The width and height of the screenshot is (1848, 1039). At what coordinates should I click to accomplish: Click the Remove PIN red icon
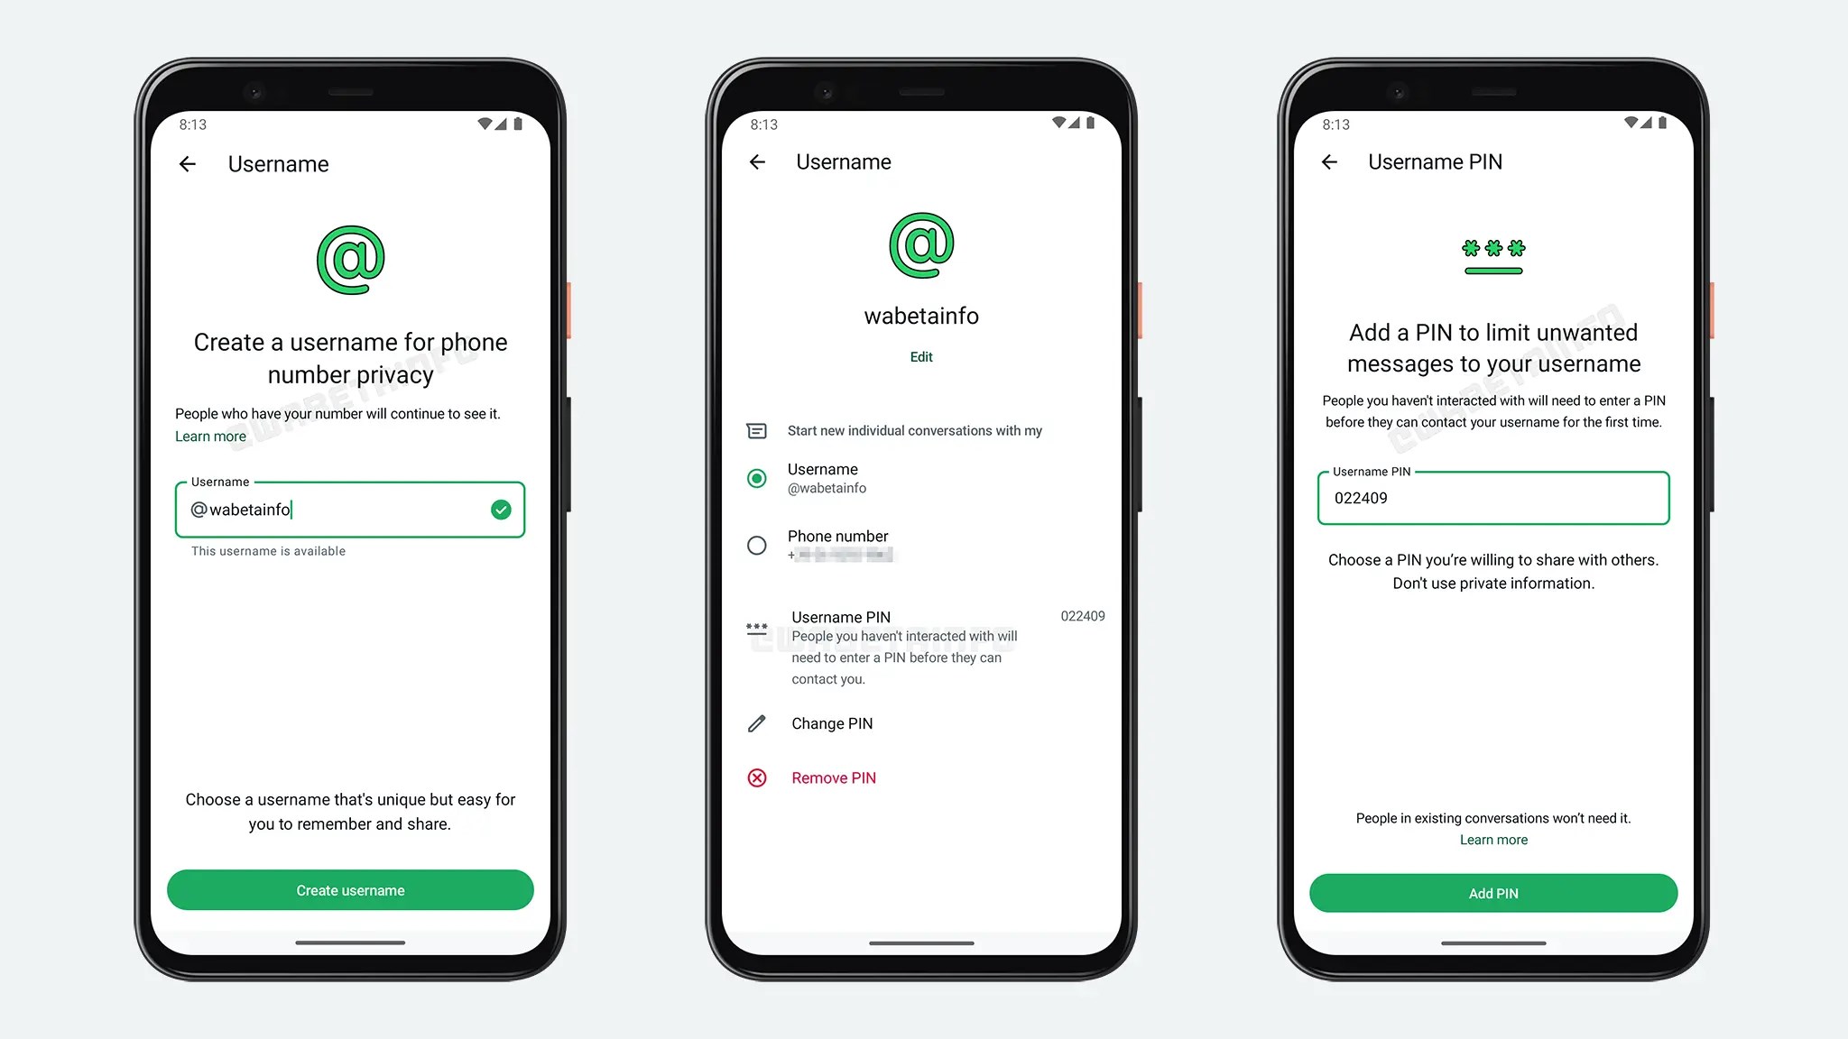[x=758, y=777]
